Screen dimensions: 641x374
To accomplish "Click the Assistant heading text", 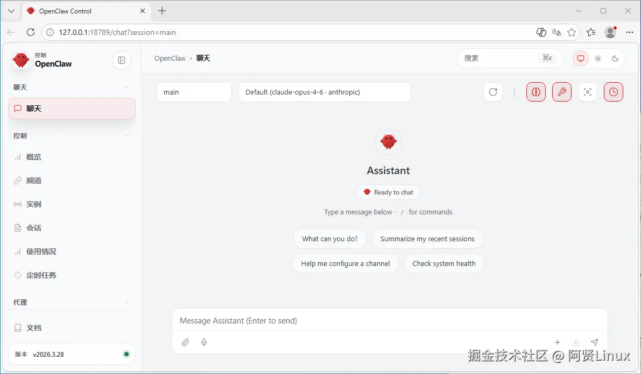I will click(x=389, y=171).
